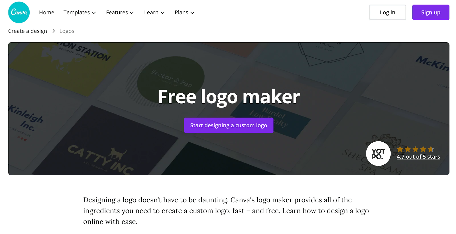Click the Yotpo round badge icon
The width and height of the screenshot is (456, 234).
coord(378,154)
